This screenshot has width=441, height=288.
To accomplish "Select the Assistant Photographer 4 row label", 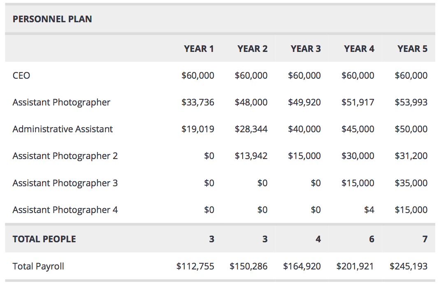I will 65,210.
